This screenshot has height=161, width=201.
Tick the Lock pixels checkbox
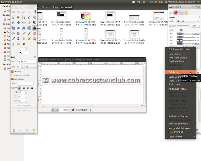(178, 30)
